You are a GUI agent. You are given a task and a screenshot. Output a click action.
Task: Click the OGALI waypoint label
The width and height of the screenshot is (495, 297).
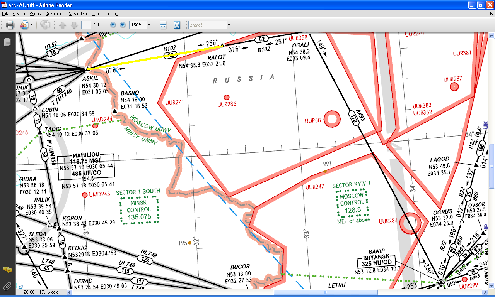(301, 45)
